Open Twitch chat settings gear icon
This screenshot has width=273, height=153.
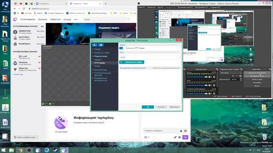[180, 137]
